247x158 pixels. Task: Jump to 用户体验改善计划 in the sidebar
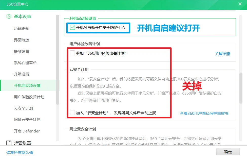pos(29,97)
